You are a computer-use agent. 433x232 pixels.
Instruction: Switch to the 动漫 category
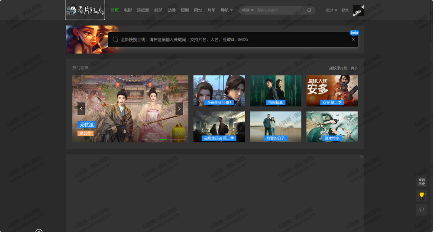[172, 10]
